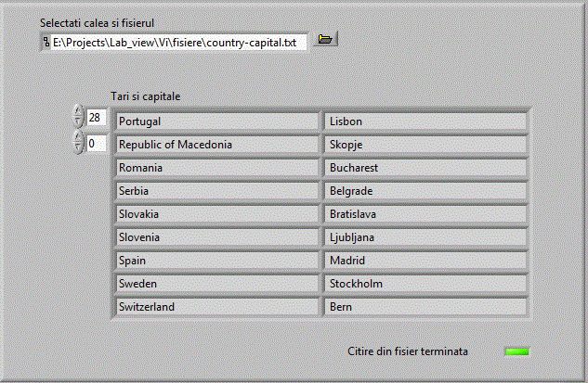
Task: Increment the array index showing 28
Action: point(77,112)
